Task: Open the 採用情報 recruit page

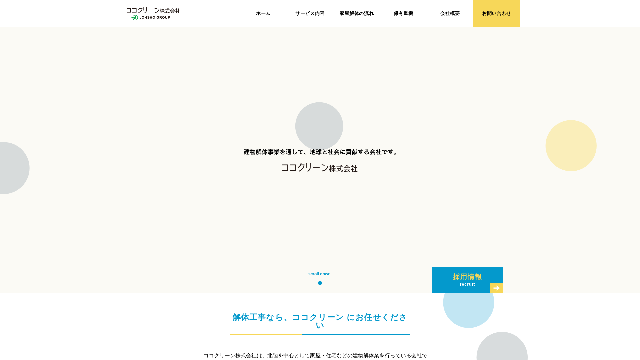Action: pos(467,277)
